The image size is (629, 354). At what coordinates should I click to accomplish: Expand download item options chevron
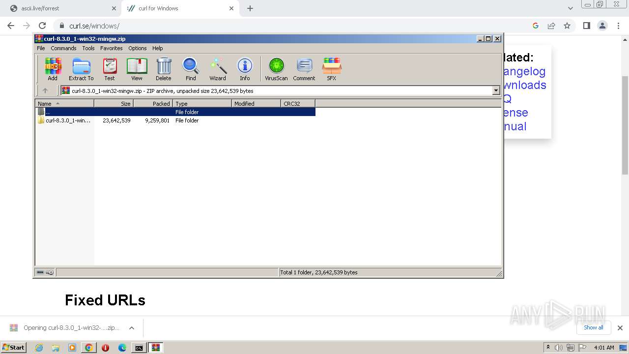tap(132, 328)
